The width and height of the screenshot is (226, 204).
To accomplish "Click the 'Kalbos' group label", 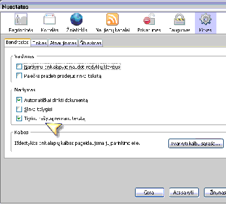I will [21, 132].
